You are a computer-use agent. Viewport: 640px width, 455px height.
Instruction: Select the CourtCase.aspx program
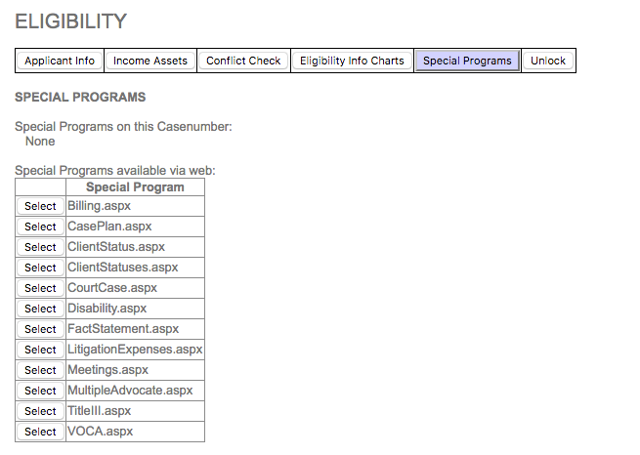coord(40,288)
